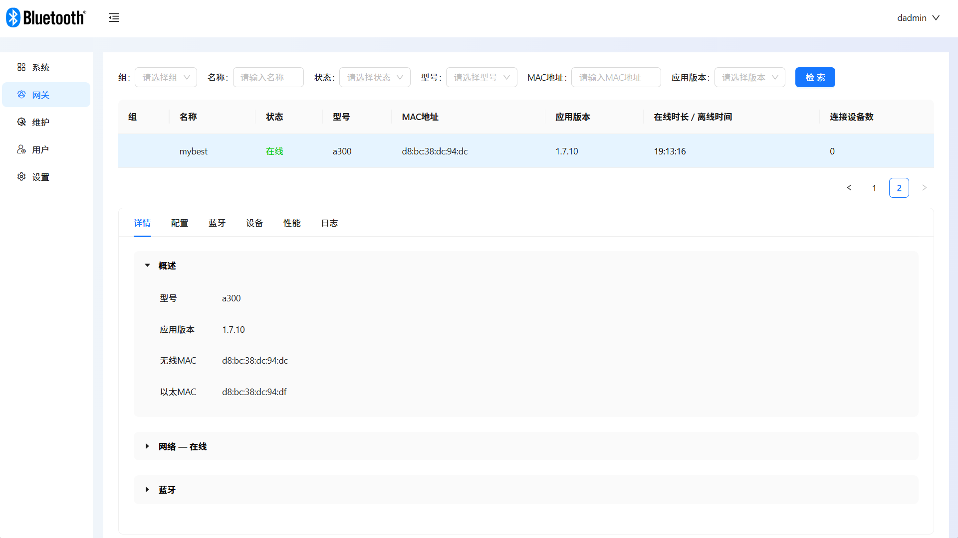Open the 型号 model dropdown
The width and height of the screenshot is (958, 538).
pyautogui.click(x=481, y=78)
